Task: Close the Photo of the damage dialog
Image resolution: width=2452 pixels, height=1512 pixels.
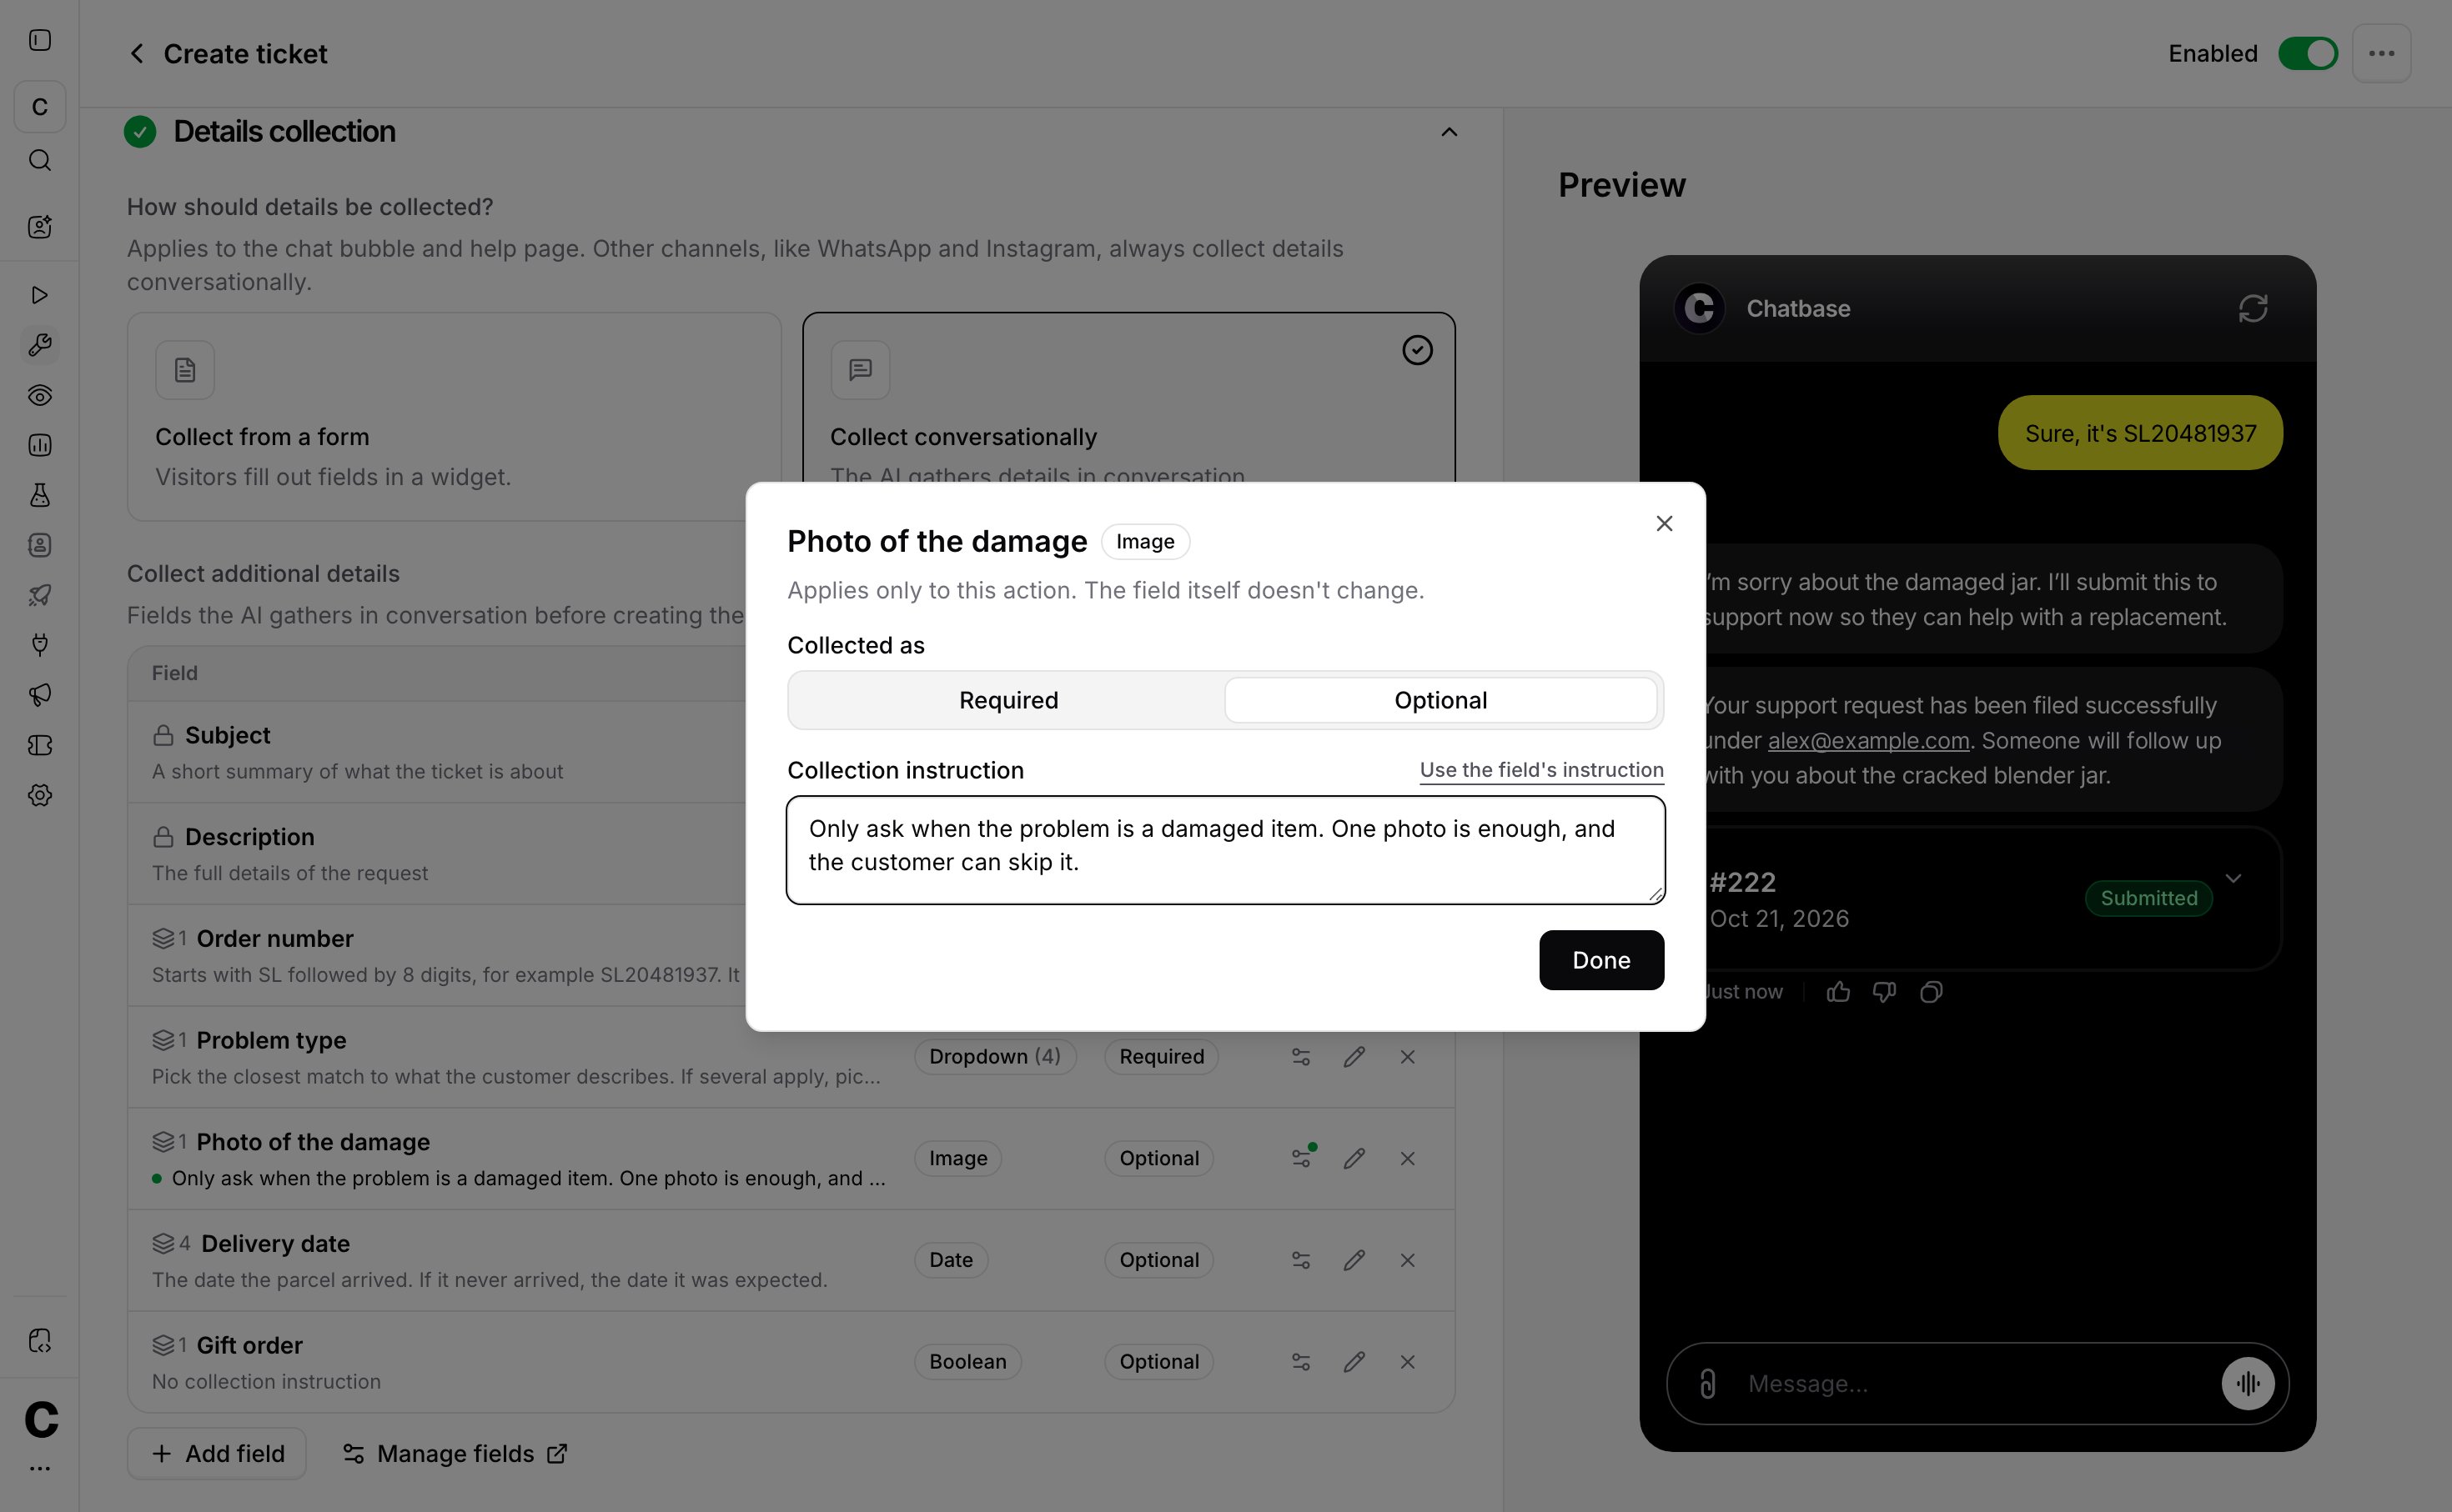Action: pos(1664,523)
